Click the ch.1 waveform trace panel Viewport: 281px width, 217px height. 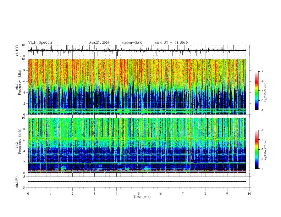pyautogui.click(x=138, y=50)
